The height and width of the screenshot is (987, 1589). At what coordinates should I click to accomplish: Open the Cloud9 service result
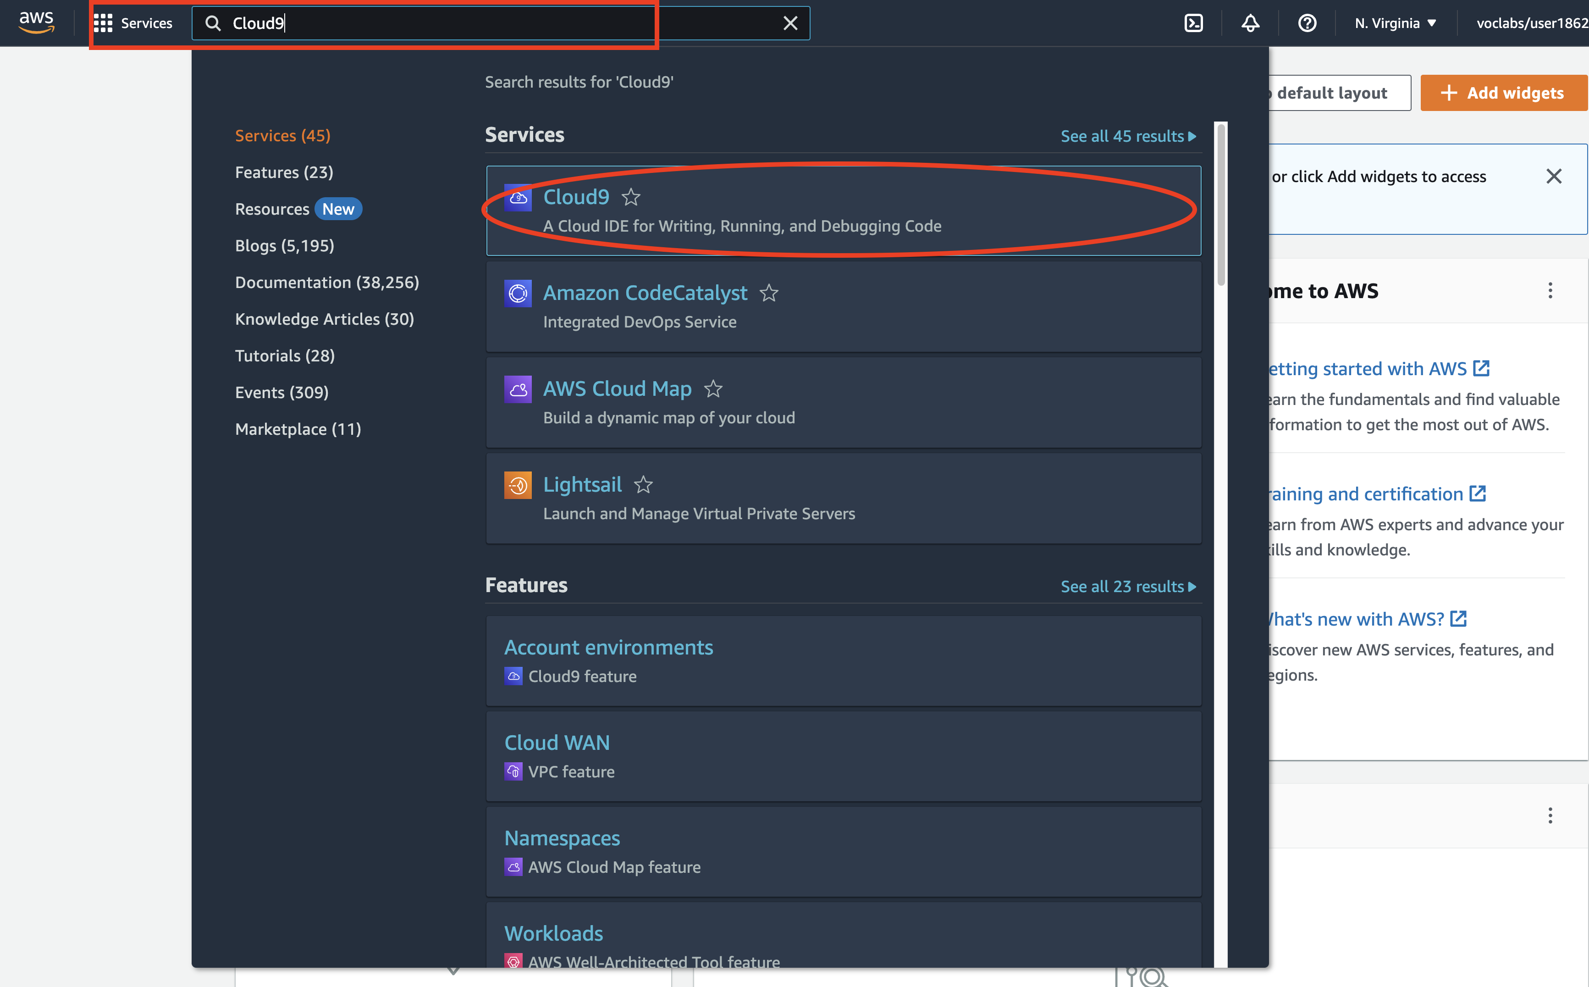pyautogui.click(x=576, y=196)
